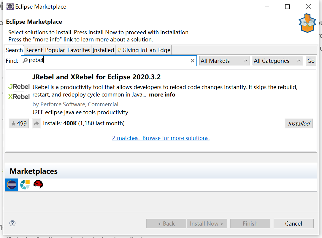Screen dimensions: 322x238
Task: Select the Obeo Marketplace catalog icon
Action: pos(25,184)
